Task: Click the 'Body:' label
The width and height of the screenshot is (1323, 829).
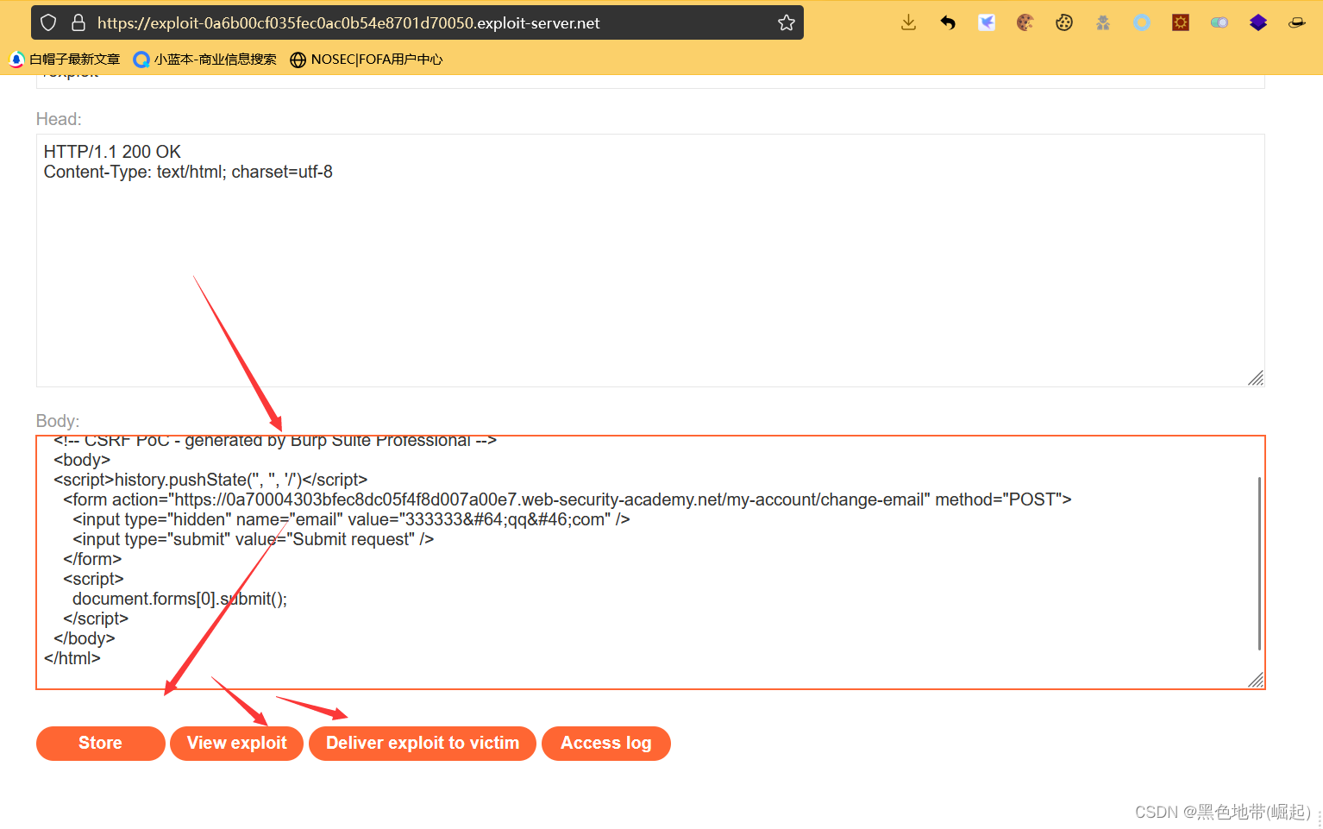Action: pos(58,421)
